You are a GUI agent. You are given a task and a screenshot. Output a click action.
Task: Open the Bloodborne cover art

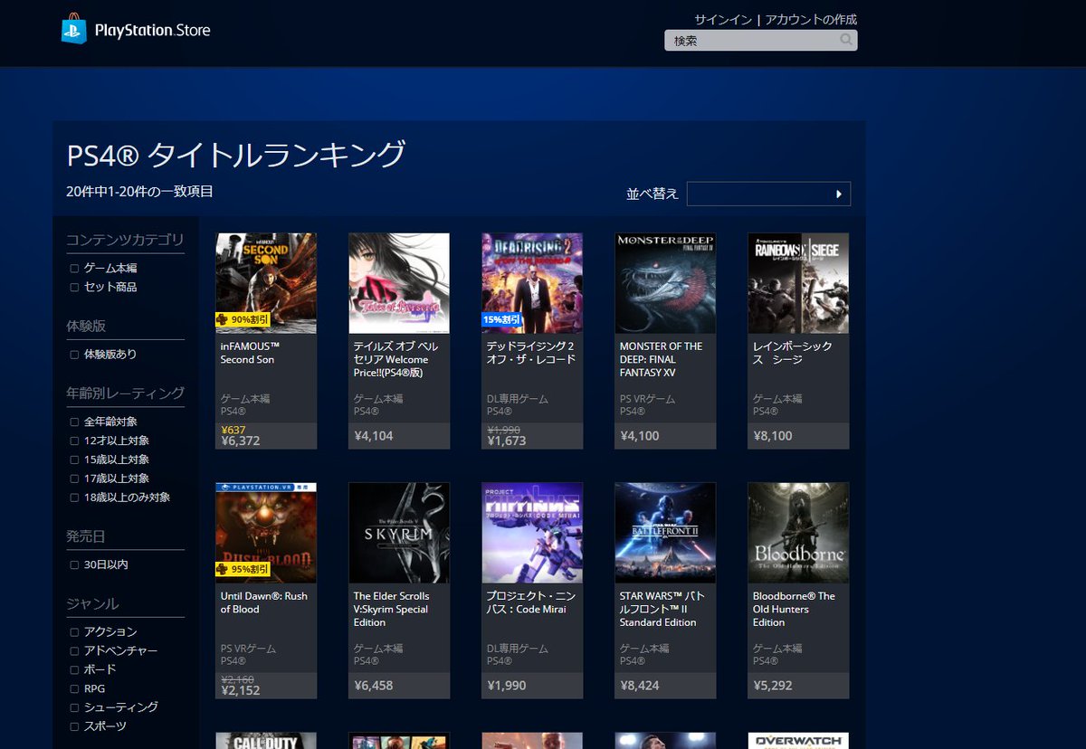tap(798, 533)
